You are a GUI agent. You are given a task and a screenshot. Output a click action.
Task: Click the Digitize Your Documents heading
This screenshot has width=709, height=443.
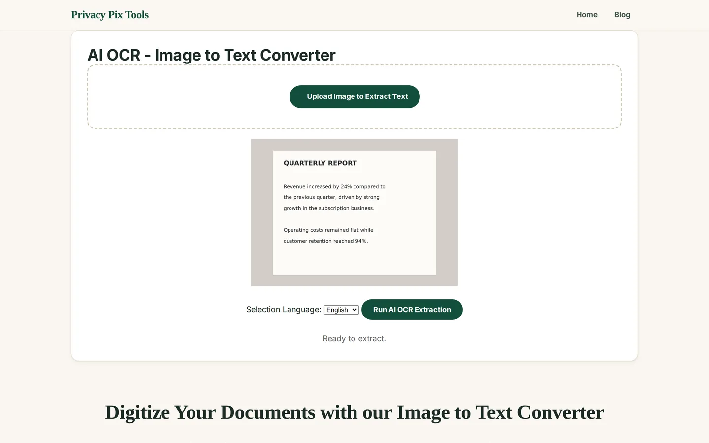pos(354,412)
